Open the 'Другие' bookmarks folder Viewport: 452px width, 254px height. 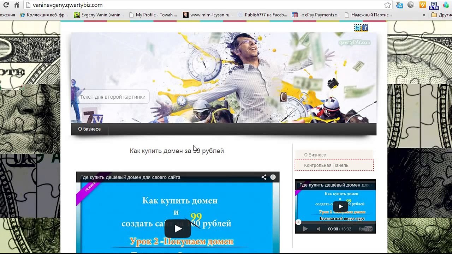(x=442, y=15)
